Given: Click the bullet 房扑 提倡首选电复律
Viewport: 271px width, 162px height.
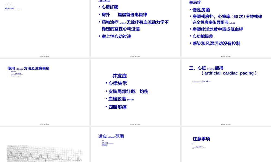Looking at the screenshot, I should tap(124, 15).
